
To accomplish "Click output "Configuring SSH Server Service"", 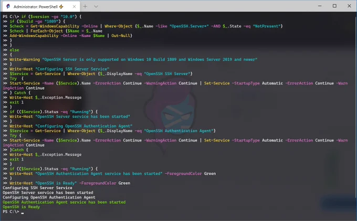I will [x=37, y=188].
